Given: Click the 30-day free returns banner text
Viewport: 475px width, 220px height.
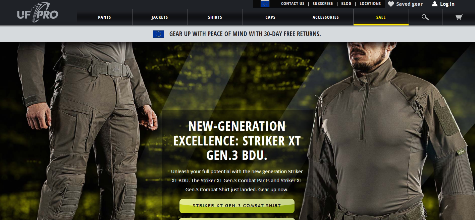Looking at the screenshot, I should (x=245, y=34).
